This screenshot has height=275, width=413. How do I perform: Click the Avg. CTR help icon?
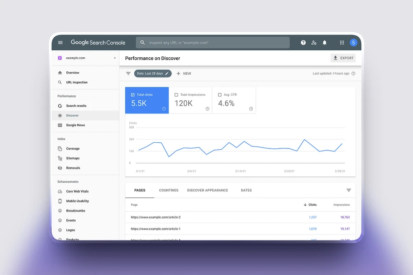coord(251,109)
